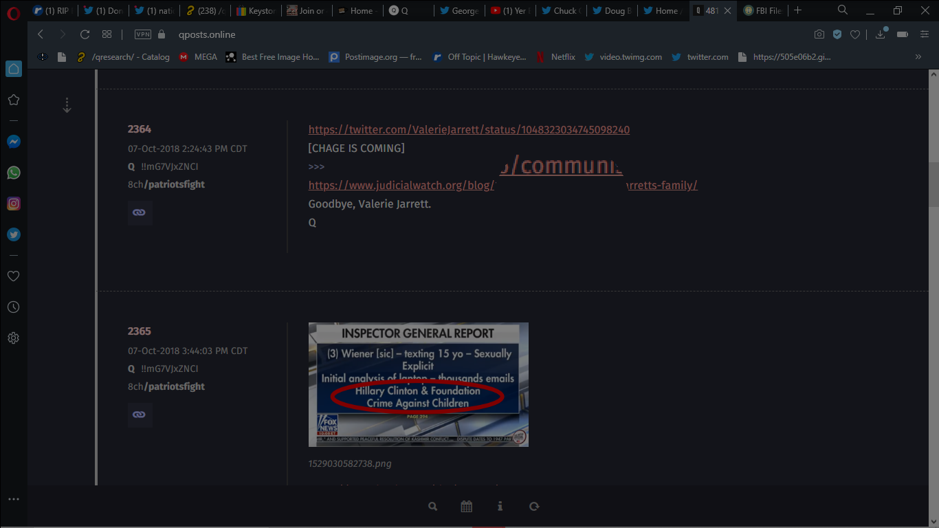
Task: Refresh posts from bottom toolbar
Action: (x=534, y=507)
